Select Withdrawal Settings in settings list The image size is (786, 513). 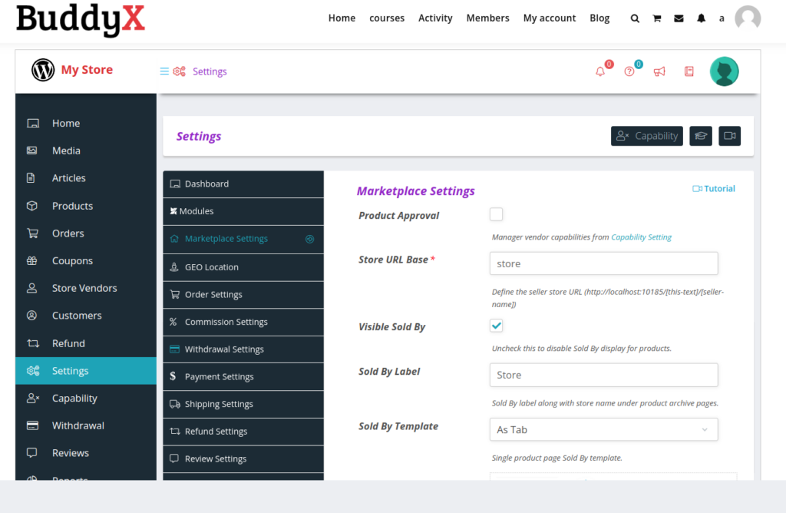pos(224,349)
